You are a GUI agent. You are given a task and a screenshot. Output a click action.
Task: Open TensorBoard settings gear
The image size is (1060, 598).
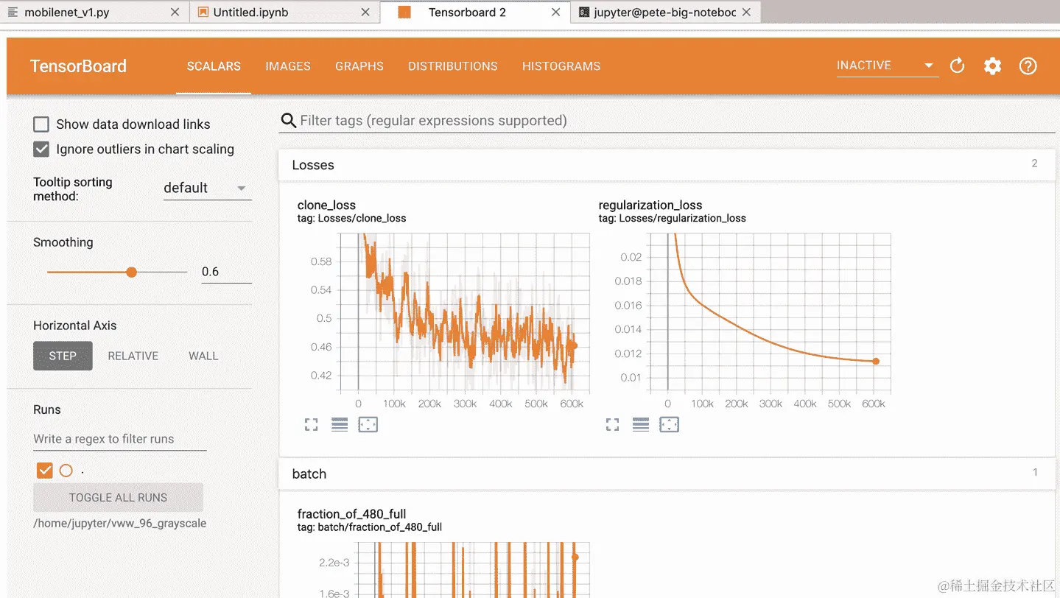(x=992, y=66)
